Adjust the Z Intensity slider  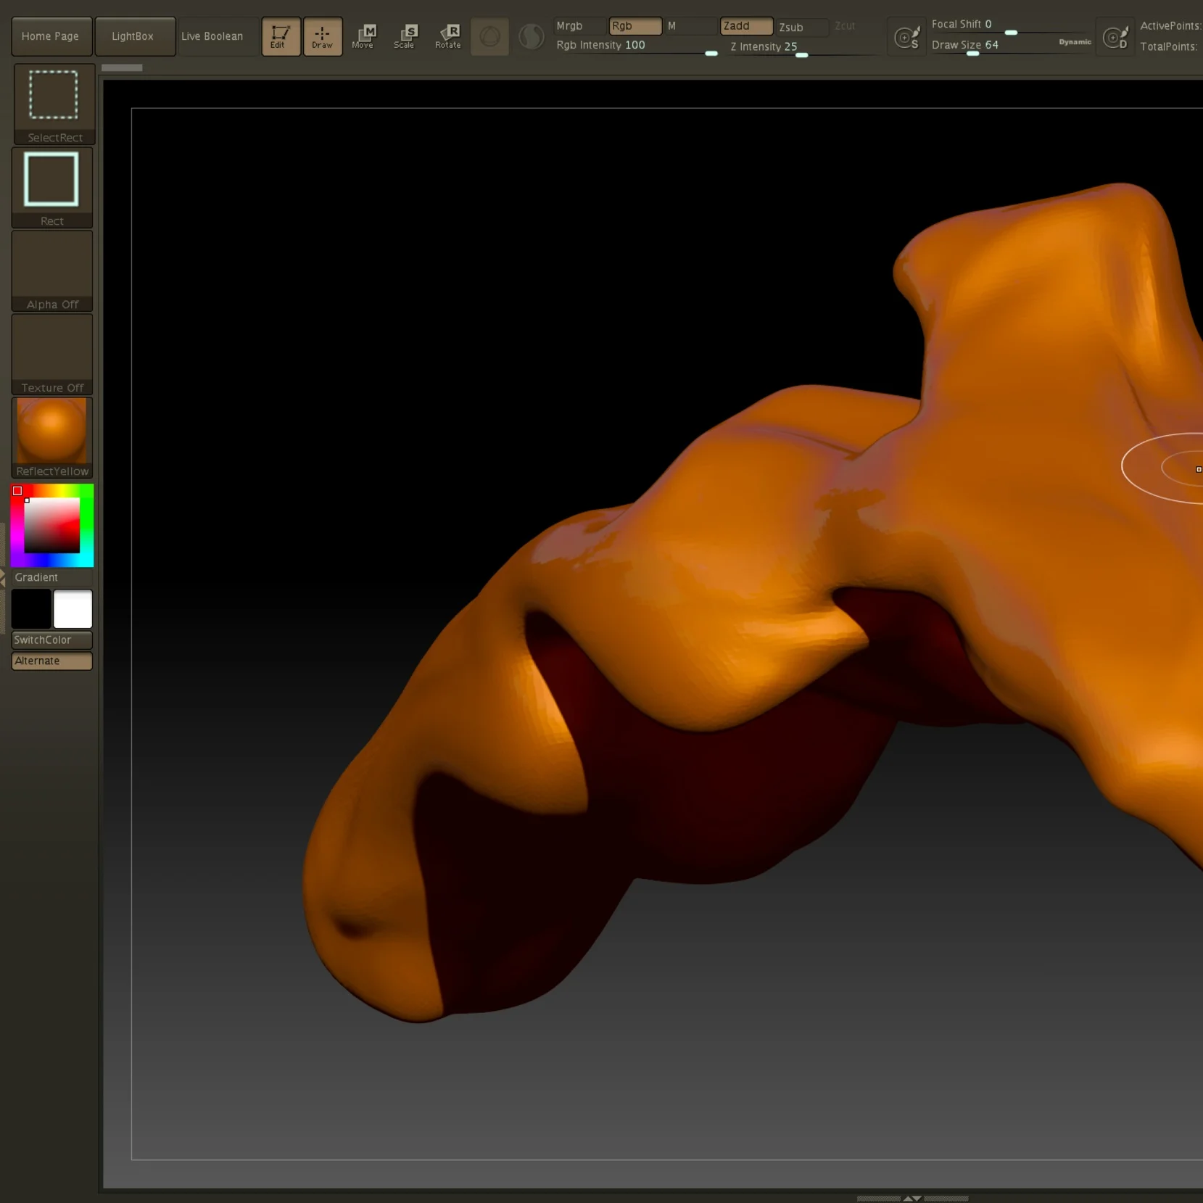804,47
